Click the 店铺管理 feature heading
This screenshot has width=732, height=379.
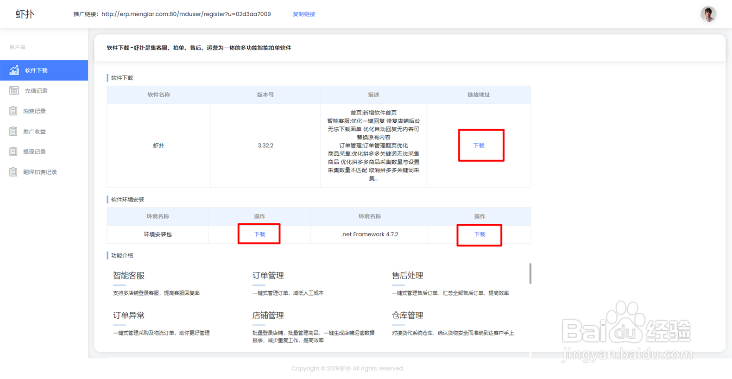268,316
